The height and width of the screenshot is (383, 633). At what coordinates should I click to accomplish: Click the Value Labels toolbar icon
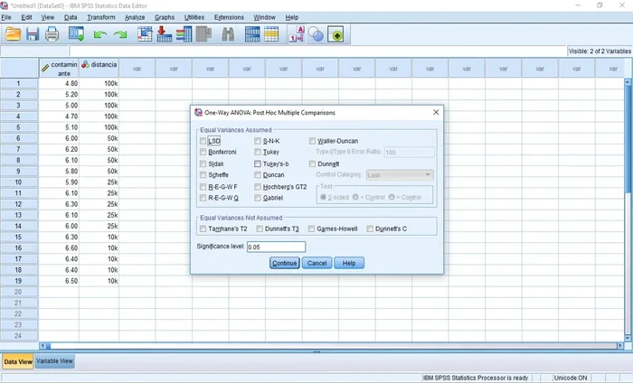pyautogui.click(x=296, y=34)
